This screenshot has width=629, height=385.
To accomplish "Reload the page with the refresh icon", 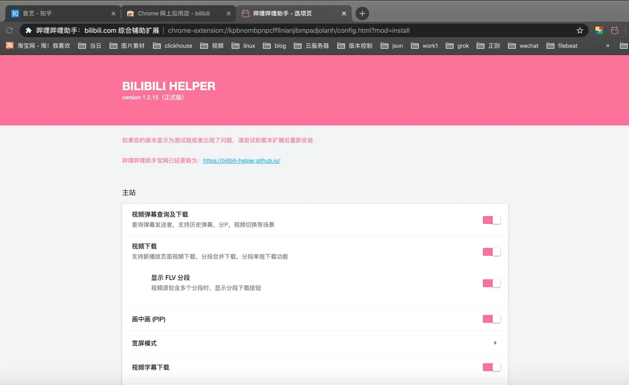I will (9, 30).
